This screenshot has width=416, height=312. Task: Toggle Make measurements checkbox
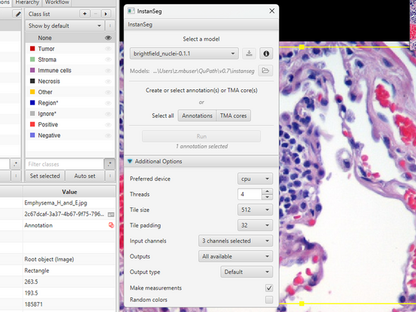pos(268,288)
